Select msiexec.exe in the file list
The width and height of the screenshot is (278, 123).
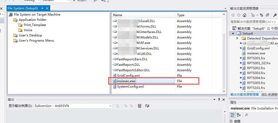[x=126, y=81]
